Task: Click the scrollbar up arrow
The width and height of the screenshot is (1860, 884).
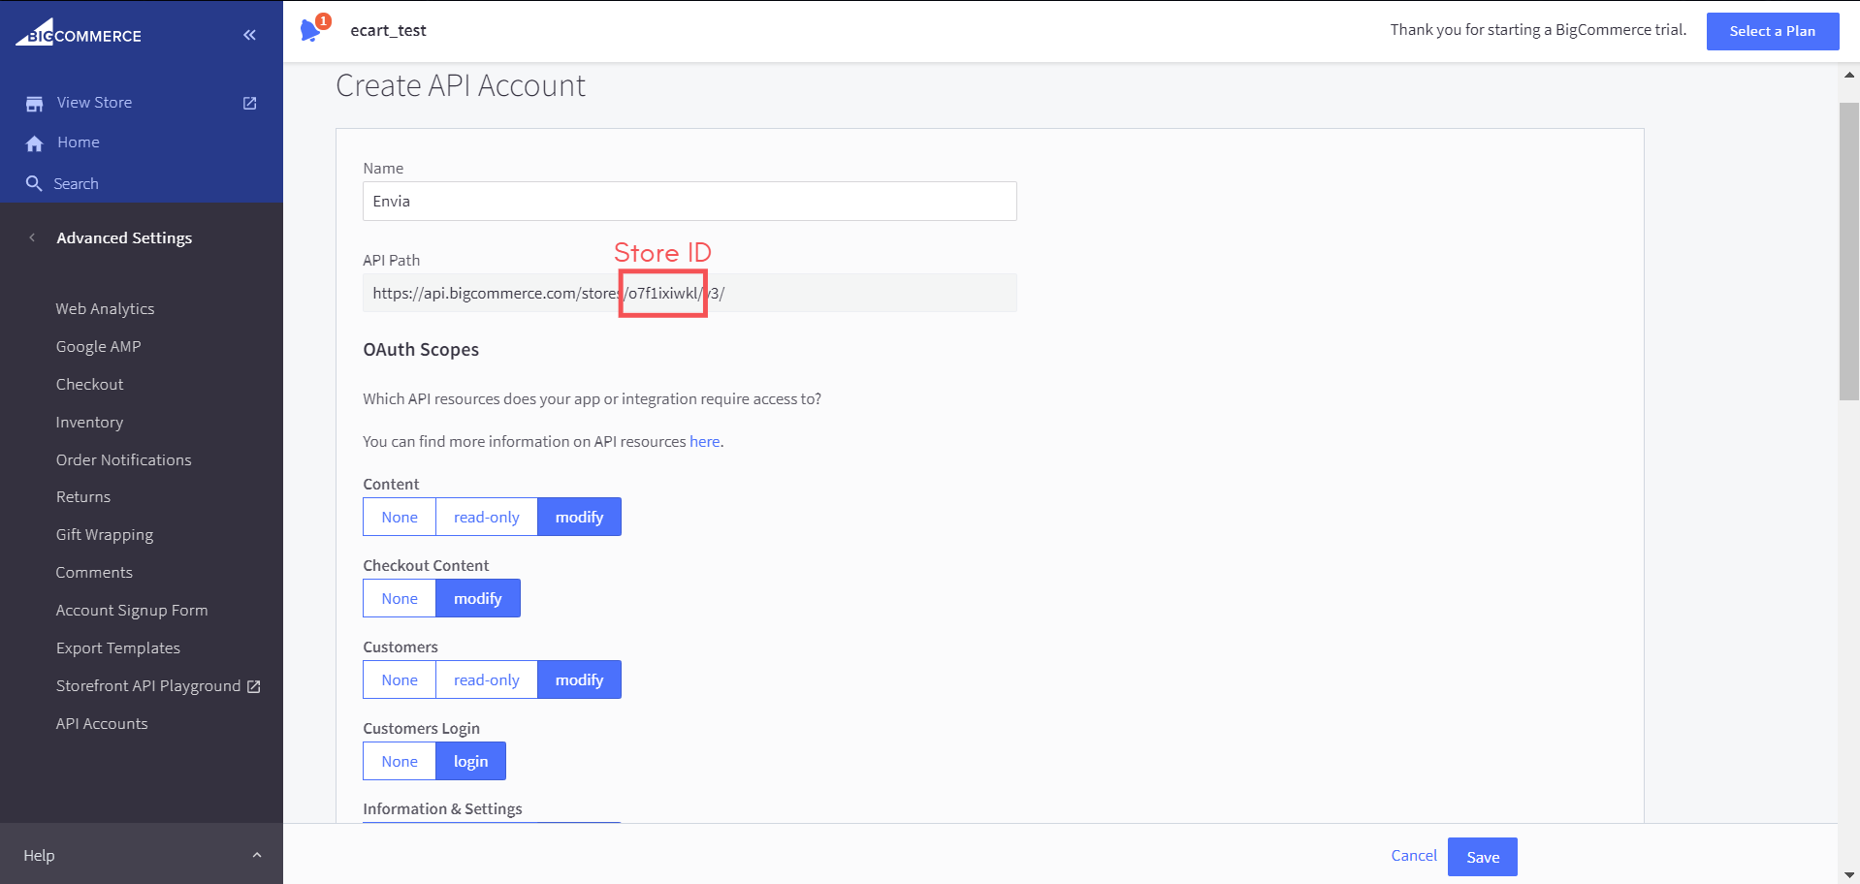Action: point(1849,75)
